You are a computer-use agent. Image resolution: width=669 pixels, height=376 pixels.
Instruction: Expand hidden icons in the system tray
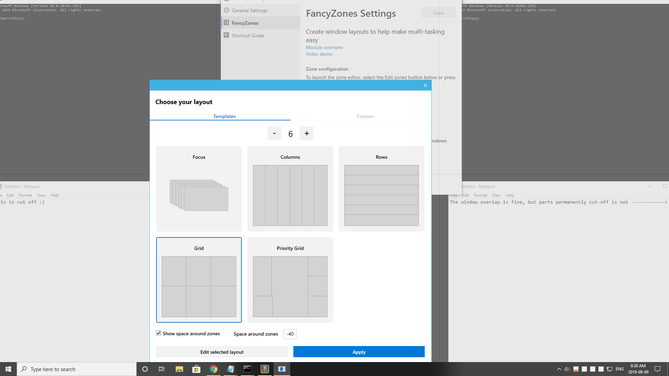click(559, 369)
